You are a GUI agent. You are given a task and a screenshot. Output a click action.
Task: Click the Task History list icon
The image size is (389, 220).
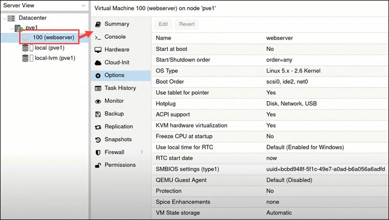point(98,89)
